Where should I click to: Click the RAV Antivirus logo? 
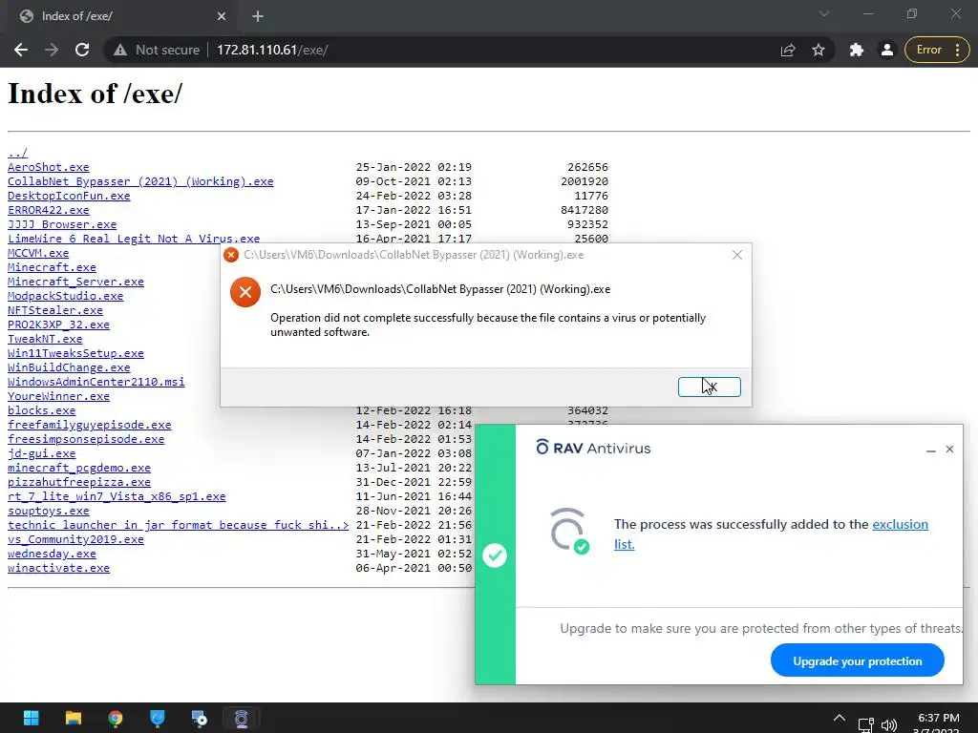tap(593, 448)
